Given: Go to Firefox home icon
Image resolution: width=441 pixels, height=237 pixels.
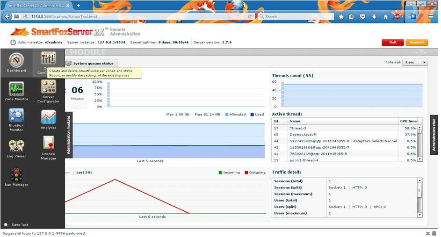Looking at the screenshot, I should point(386,16).
